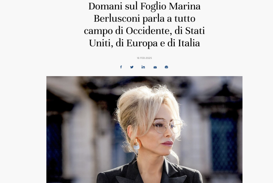Click the 16 FEB 2025 date label
The width and height of the screenshot is (273, 183).
(x=144, y=58)
